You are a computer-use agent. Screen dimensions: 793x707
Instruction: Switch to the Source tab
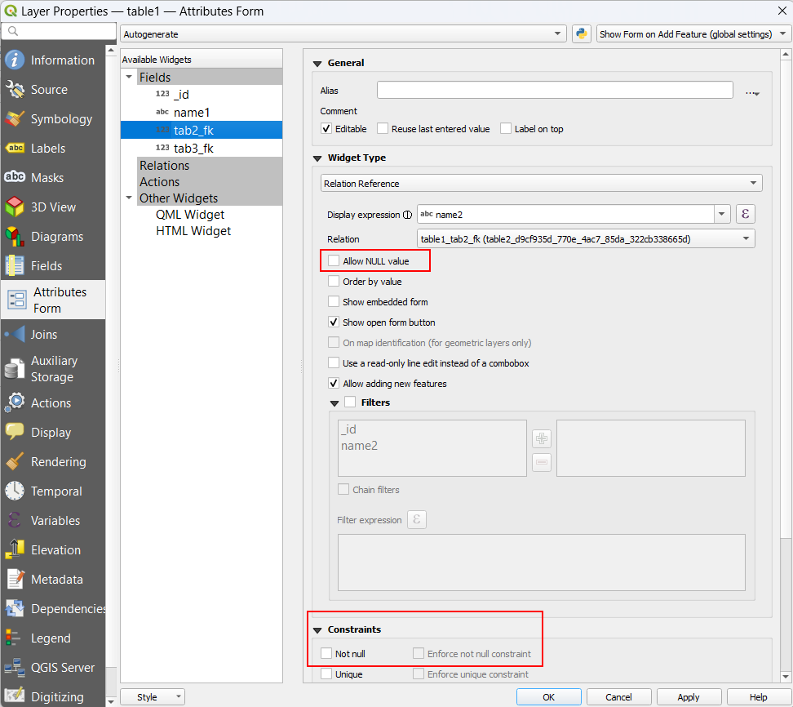click(x=52, y=89)
